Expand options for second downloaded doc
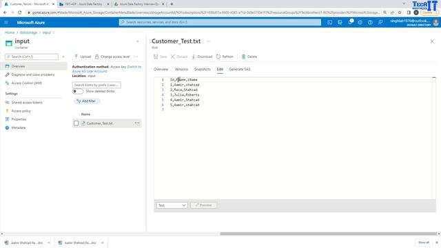This screenshot has width=441, height=248. [103, 242]
